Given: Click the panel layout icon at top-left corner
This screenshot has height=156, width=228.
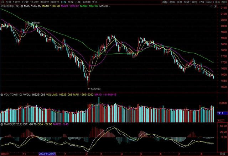Looking at the screenshot, I should click(3, 2).
